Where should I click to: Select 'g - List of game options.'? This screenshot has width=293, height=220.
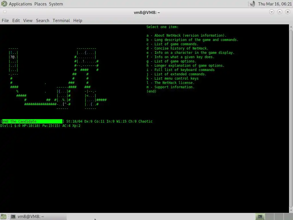pyautogui.click(x=171, y=61)
